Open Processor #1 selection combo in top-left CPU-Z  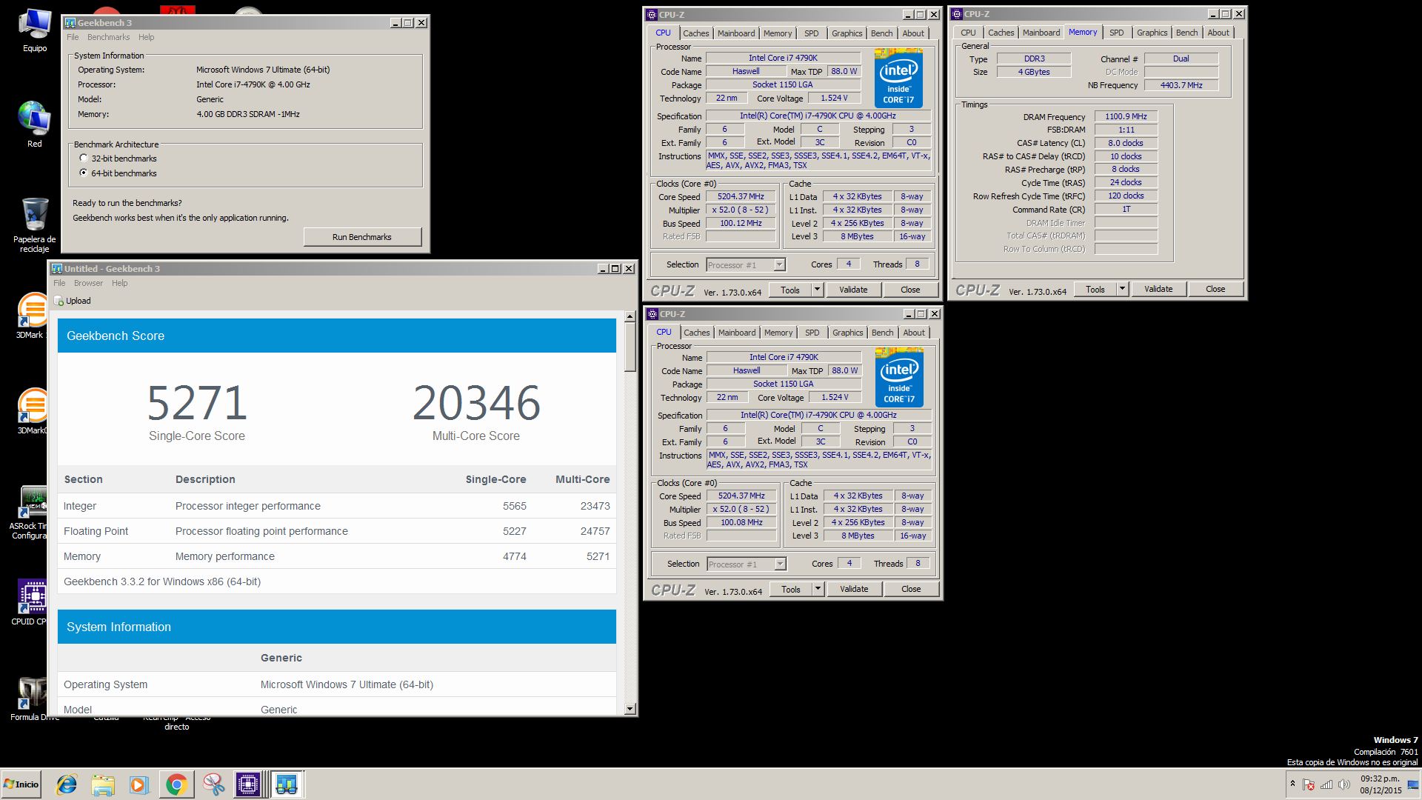pos(745,264)
